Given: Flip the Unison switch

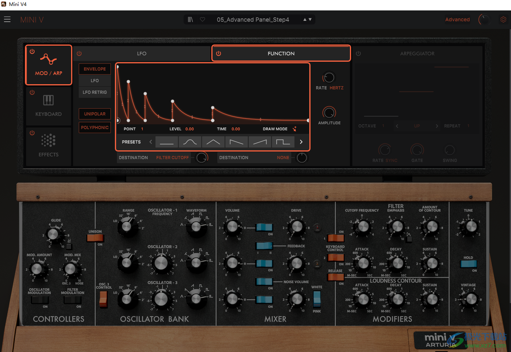Looking at the screenshot, I should click(95, 238).
